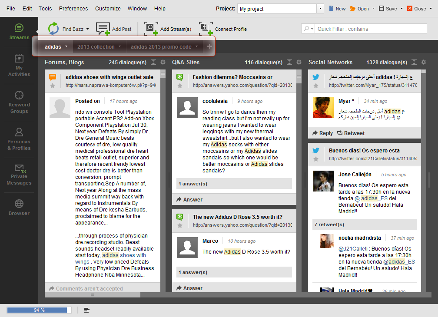
Task: Click the Add Stream(s) icon
Action: tap(151, 29)
